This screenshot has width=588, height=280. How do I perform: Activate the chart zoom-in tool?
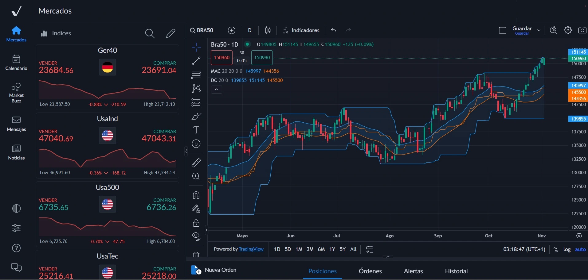click(196, 176)
